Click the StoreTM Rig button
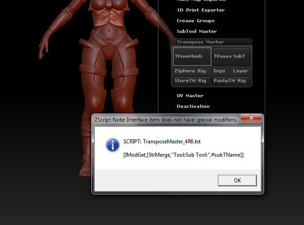Viewport: 304px width, 225px height. click(192, 81)
